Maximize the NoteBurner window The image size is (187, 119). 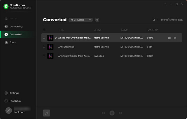(177, 4)
